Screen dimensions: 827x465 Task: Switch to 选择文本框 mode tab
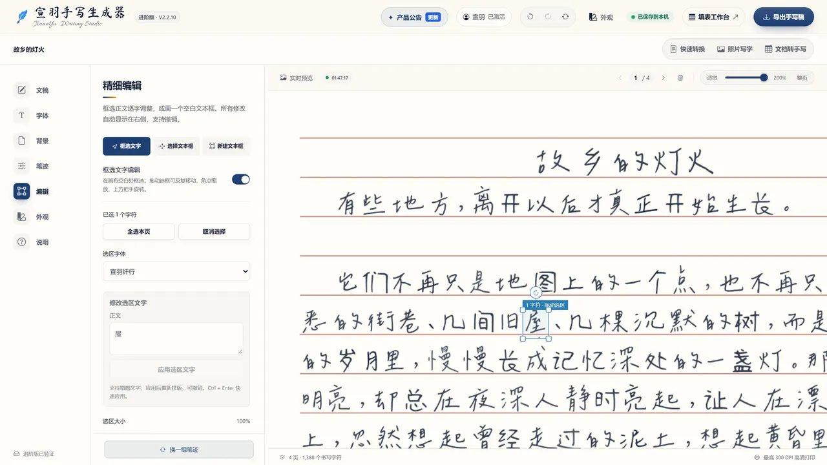176,146
